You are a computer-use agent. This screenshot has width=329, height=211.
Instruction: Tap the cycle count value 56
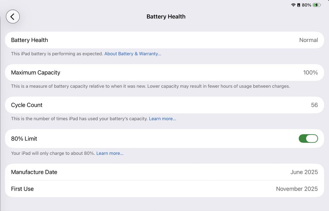(x=314, y=105)
